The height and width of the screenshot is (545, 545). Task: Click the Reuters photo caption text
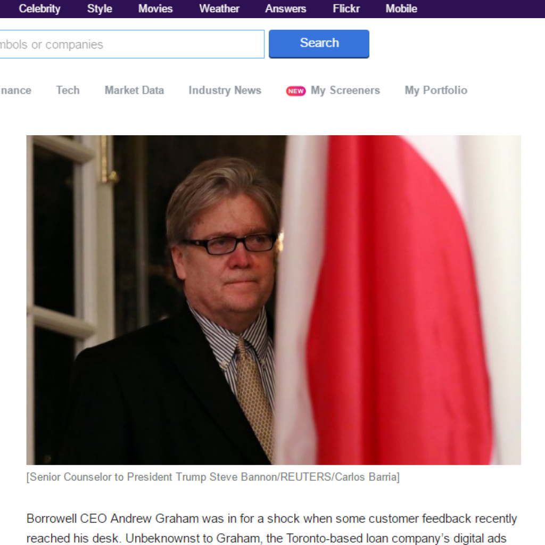coord(213,477)
